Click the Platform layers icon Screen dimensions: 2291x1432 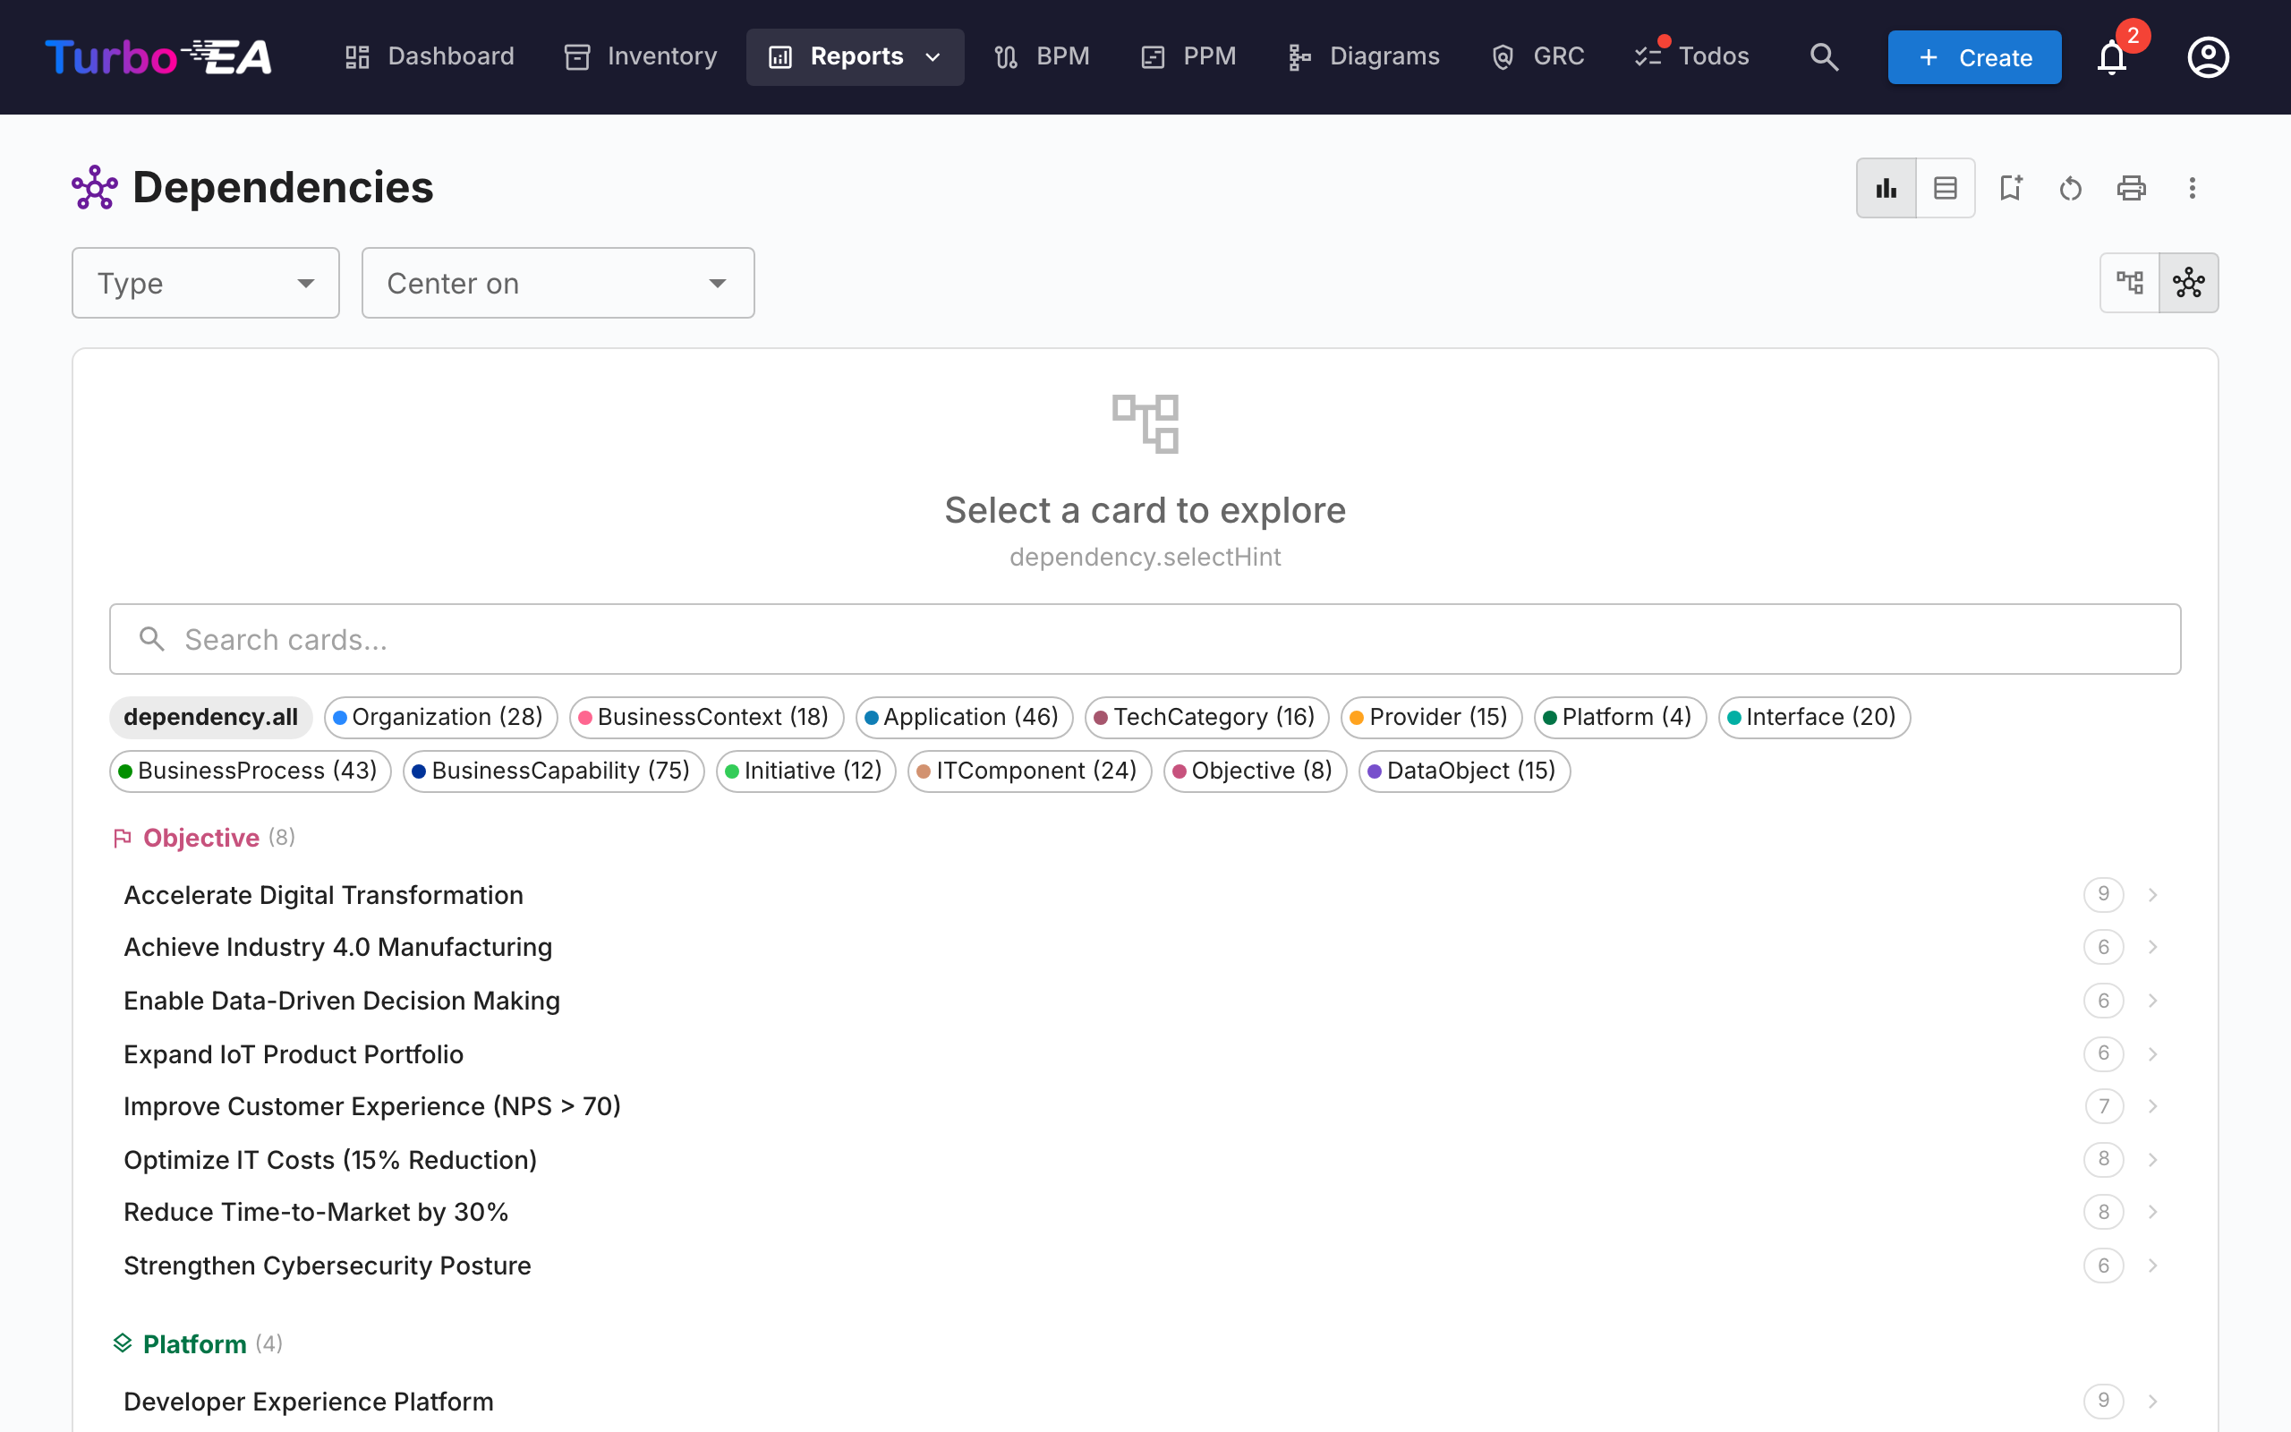click(122, 1343)
